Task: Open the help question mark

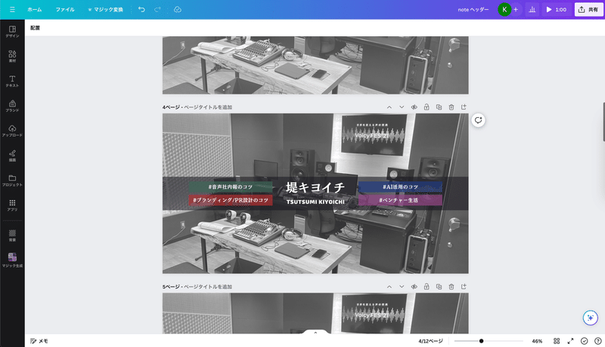Action: pyautogui.click(x=597, y=341)
